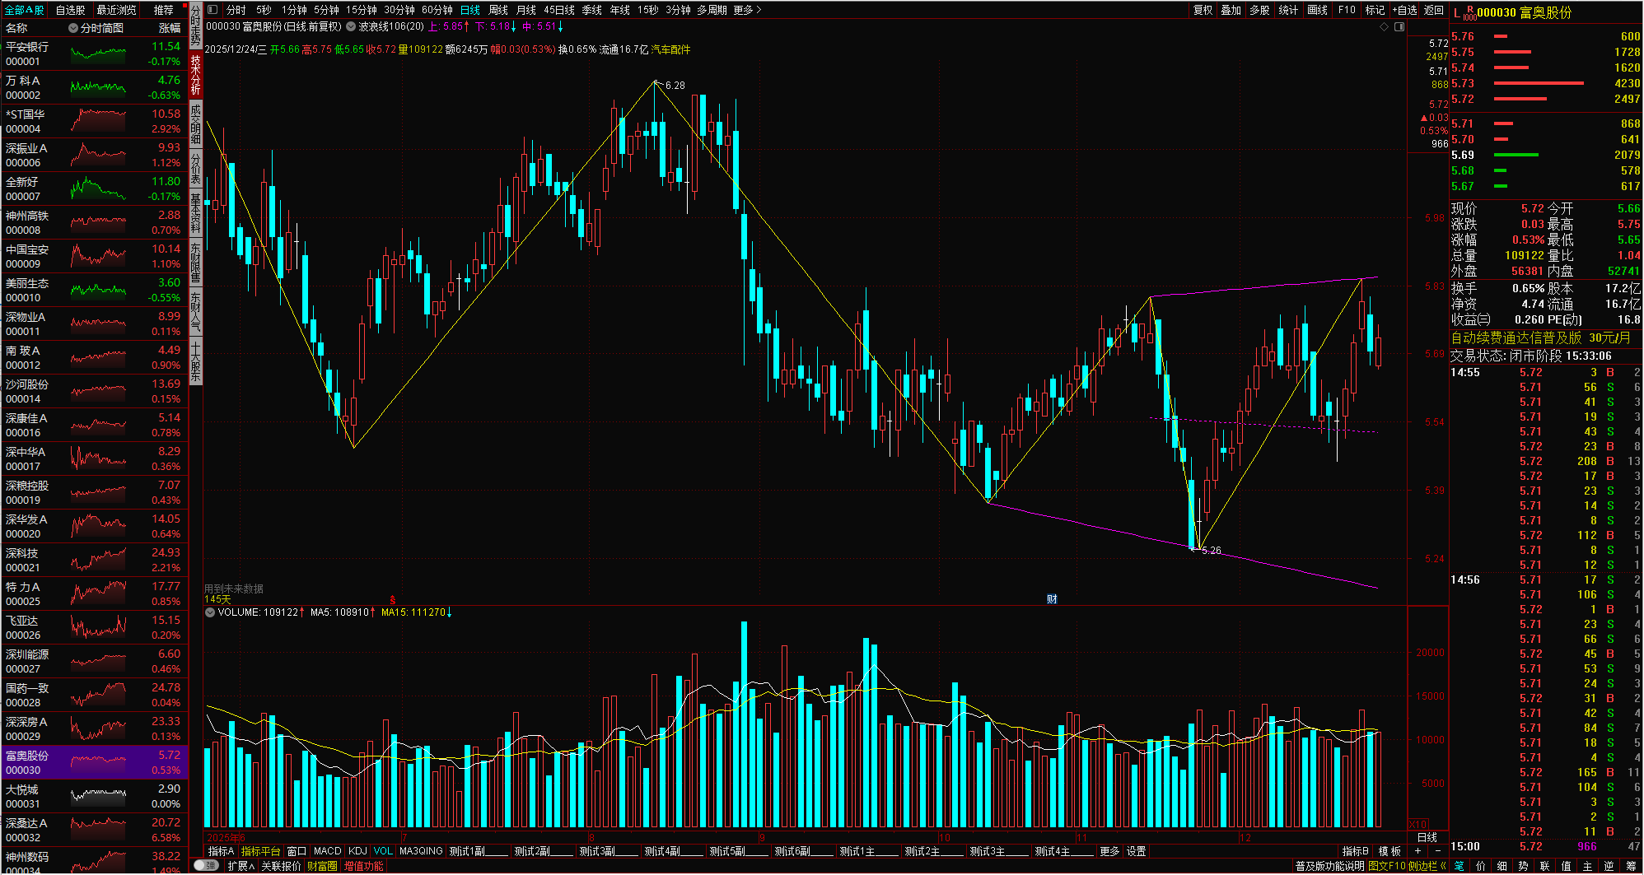Viewport: 1644px width, 875px height.
Task: Open 财富圈 link
Action: point(322,866)
